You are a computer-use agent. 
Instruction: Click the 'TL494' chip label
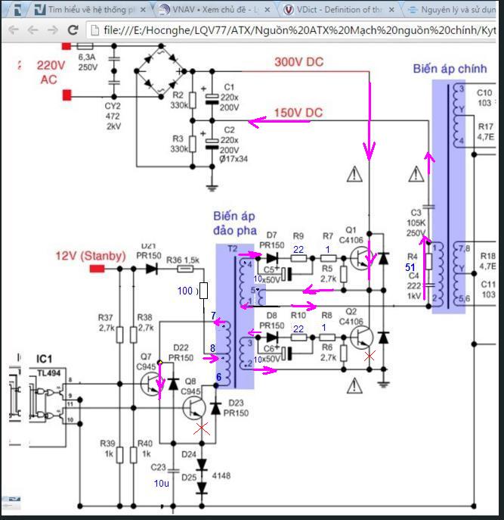pos(48,373)
